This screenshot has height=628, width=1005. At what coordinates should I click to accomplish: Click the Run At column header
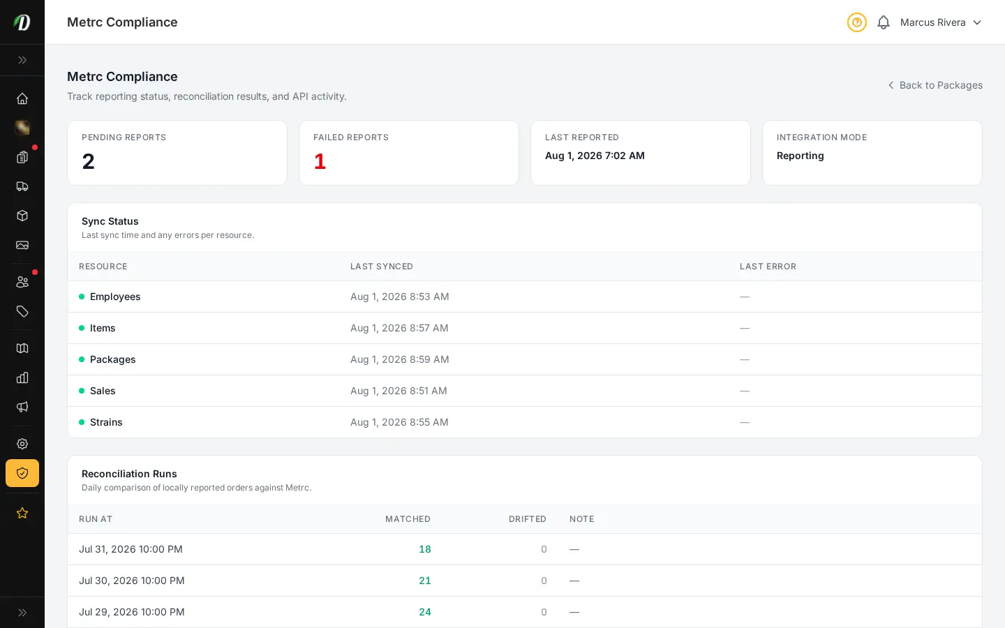(x=96, y=519)
